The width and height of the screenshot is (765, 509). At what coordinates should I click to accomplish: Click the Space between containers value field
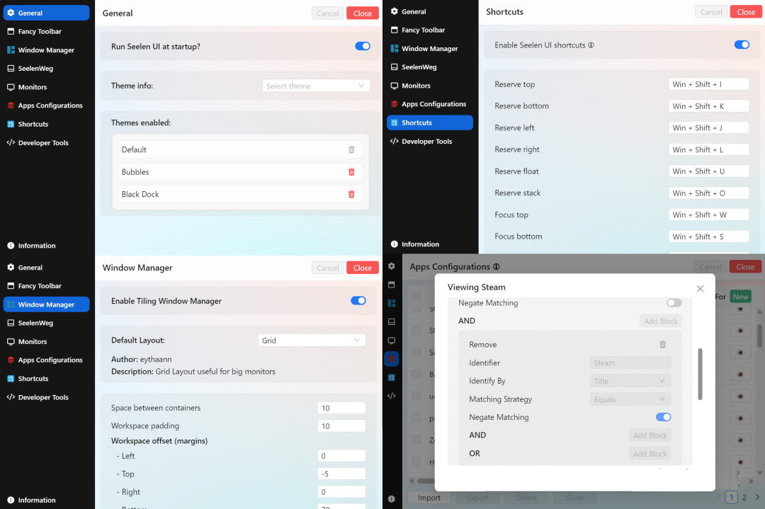tap(341, 408)
